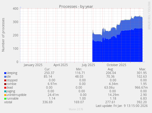Click the idle maximum value 102.63
Viewport: 152px width, 113px height.
[142, 76]
